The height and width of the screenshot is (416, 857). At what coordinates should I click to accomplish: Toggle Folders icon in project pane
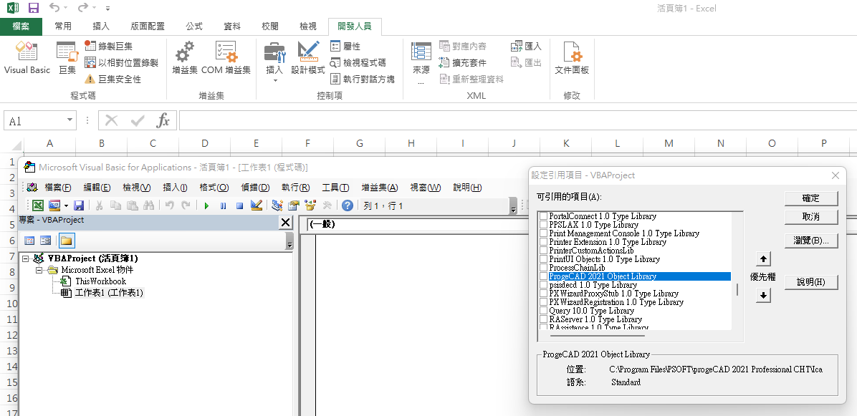pyautogui.click(x=67, y=240)
